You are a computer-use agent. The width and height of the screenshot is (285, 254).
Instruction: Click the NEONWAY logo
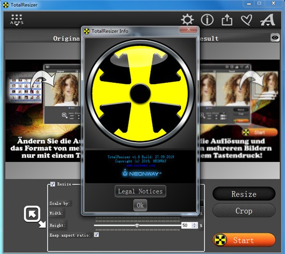point(141,173)
